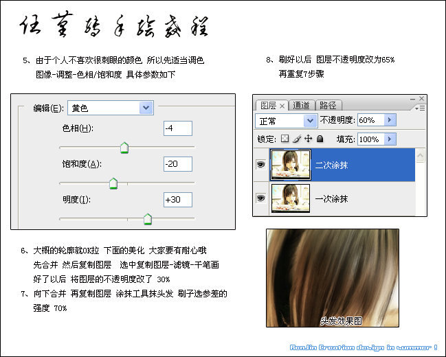Image resolution: width=446 pixels, height=357 pixels.
Task: Toggle the lock image pixels brush icon
Action: coord(296,139)
